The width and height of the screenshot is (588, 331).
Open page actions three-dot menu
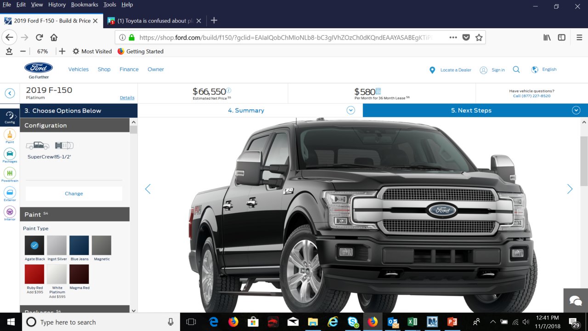click(453, 37)
